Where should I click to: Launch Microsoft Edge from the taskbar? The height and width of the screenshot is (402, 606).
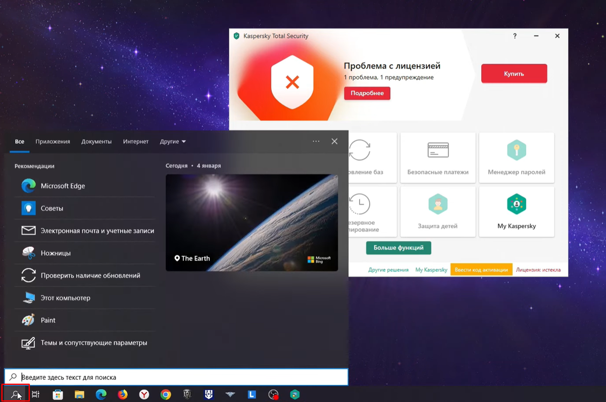(101, 394)
